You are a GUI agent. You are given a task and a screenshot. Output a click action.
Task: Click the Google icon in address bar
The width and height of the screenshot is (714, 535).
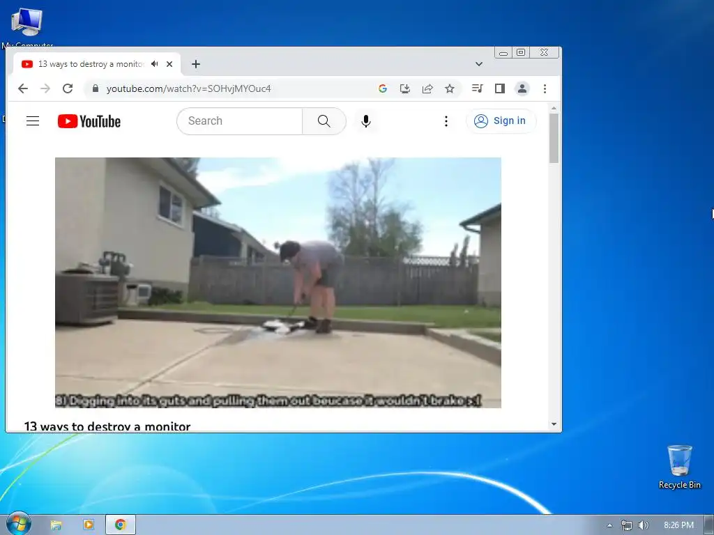[x=383, y=88]
